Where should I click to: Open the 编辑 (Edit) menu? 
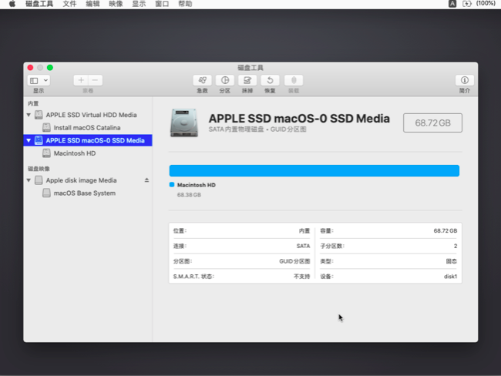[92, 4]
